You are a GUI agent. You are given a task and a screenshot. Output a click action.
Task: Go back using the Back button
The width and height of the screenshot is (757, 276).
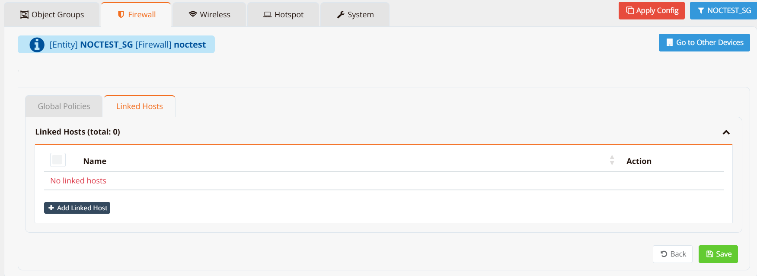tap(673, 254)
